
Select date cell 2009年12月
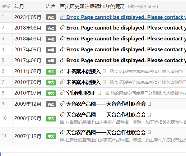click(28, 104)
